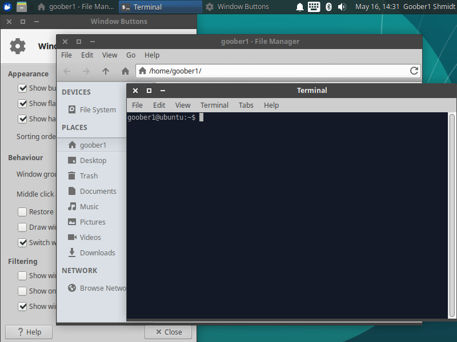Screen dimensions: 457x342
Task: Open the Whisker applications menu
Action: pyautogui.click(x=7, y=7)
